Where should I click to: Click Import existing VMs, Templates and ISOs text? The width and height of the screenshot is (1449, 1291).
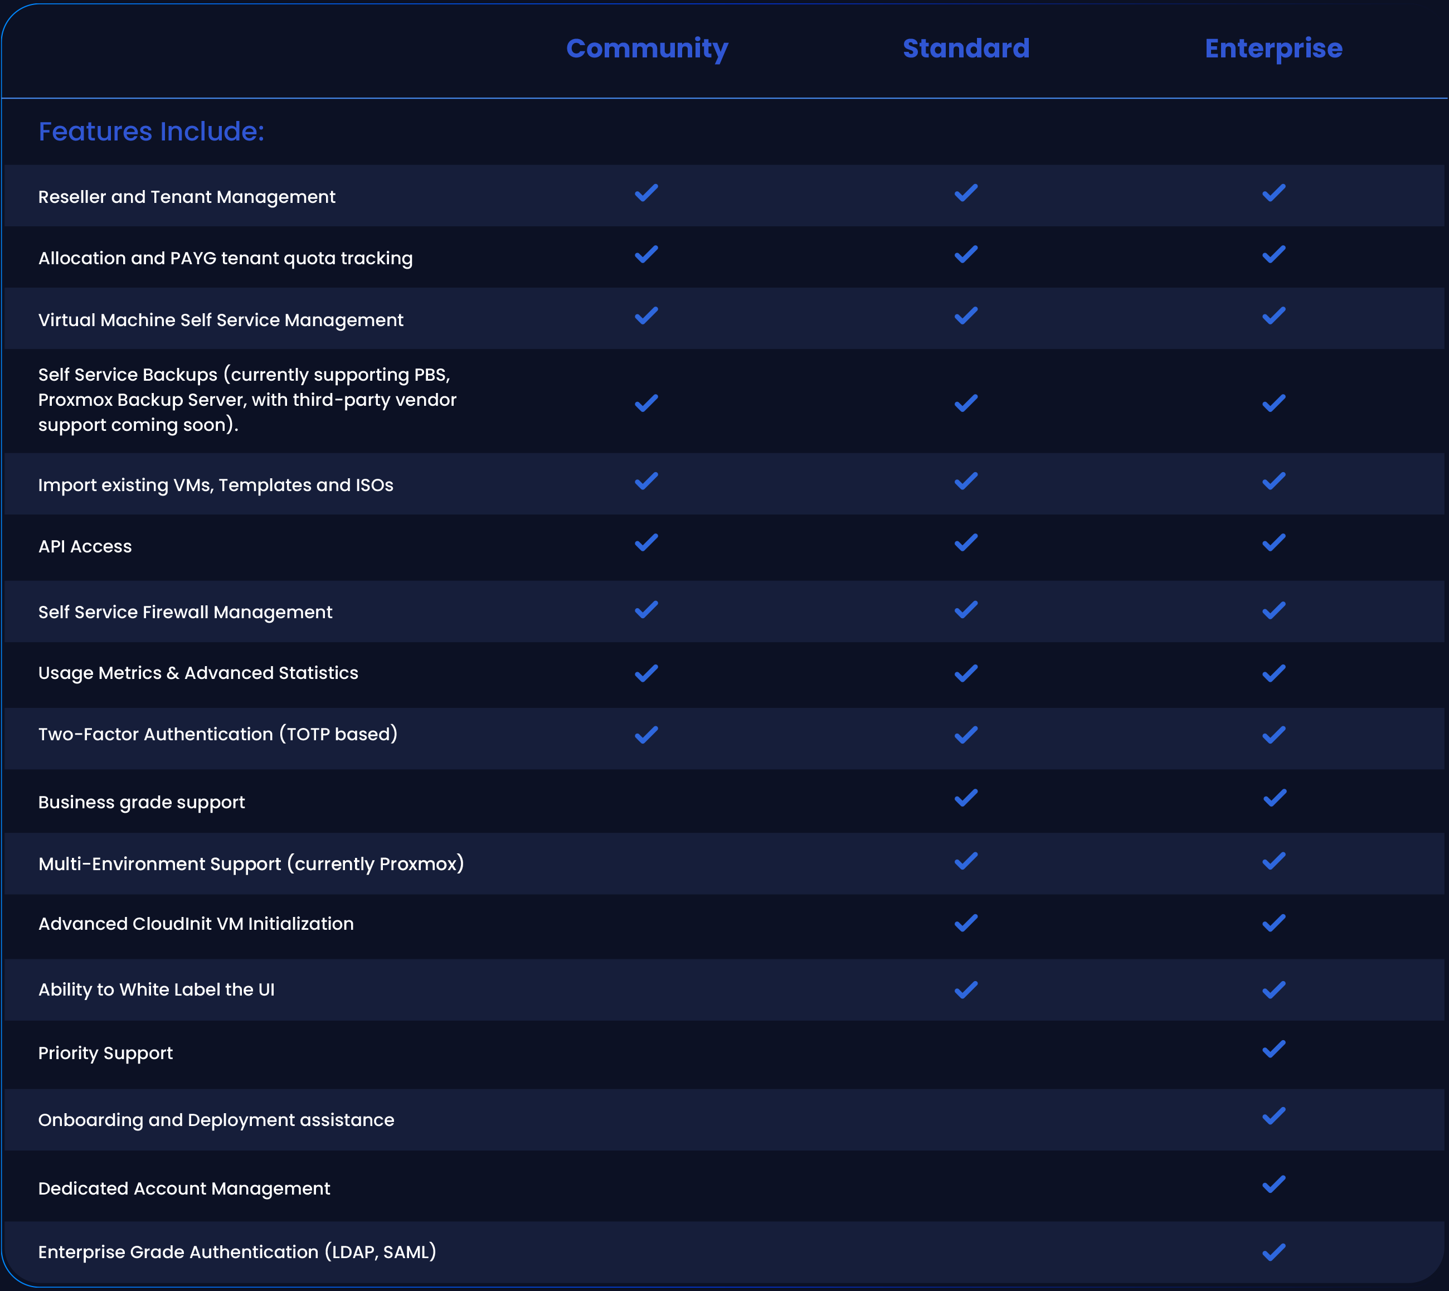pyautogui.click(x=216, y=485)
